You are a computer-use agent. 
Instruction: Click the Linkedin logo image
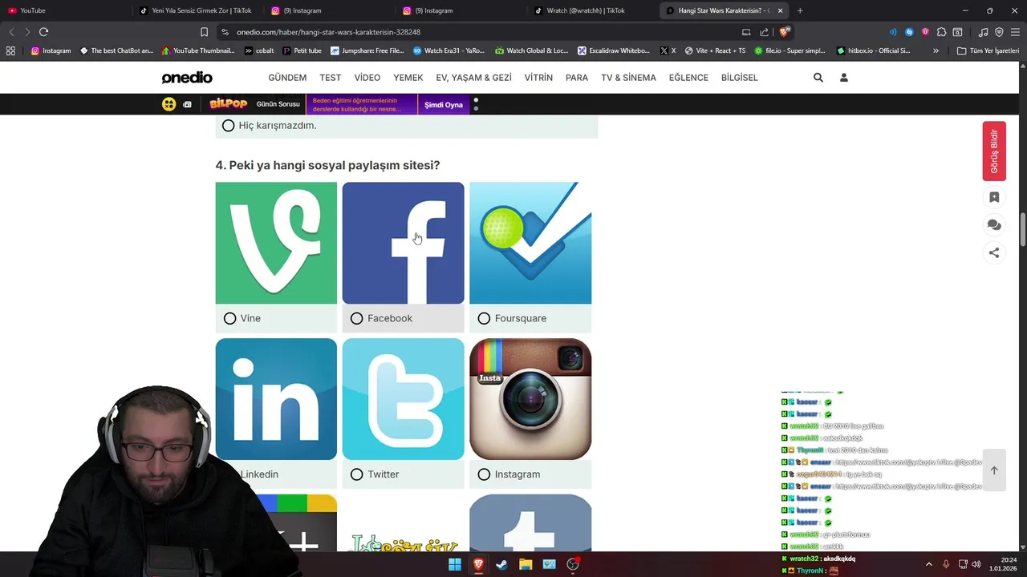(x=276, y=399)
